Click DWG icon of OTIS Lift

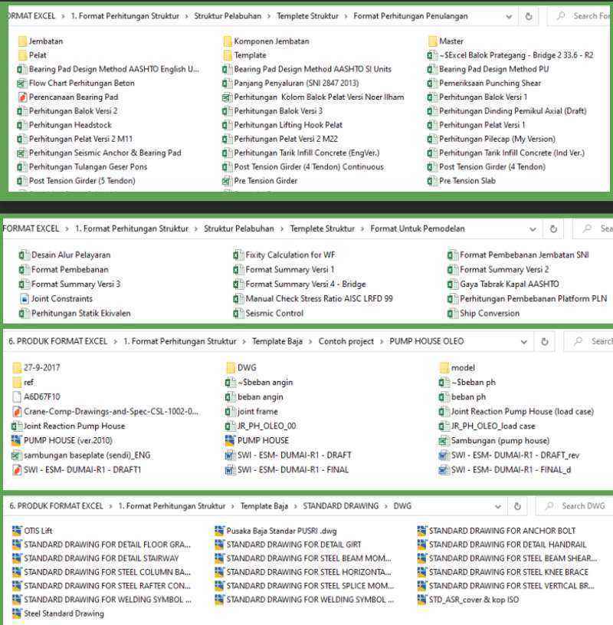17,531
